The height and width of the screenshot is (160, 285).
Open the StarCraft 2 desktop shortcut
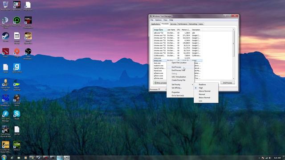pos(28,23)
